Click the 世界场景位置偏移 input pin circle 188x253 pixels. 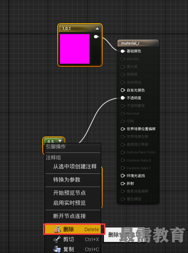pyautogui.click(x=123, y=129)
